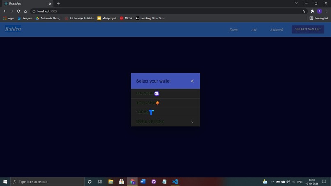331x186 pixels.
Task: Open the ENG language indicator
Action: pyautogui.click(x=300, y=182)
